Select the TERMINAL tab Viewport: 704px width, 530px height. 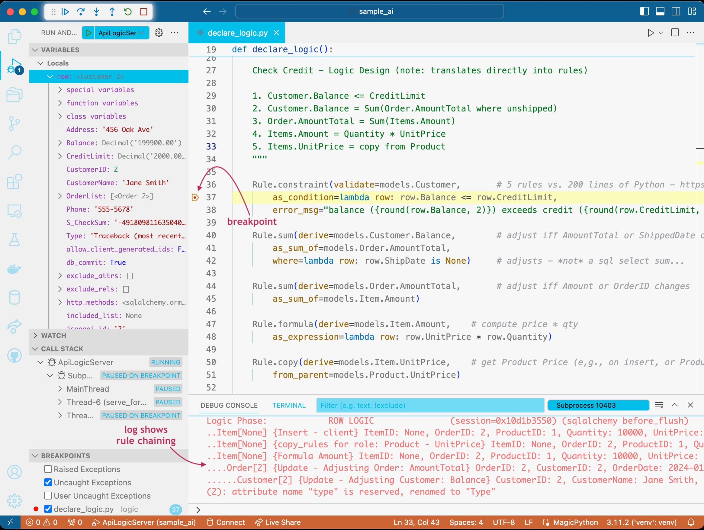click(288, 405)
